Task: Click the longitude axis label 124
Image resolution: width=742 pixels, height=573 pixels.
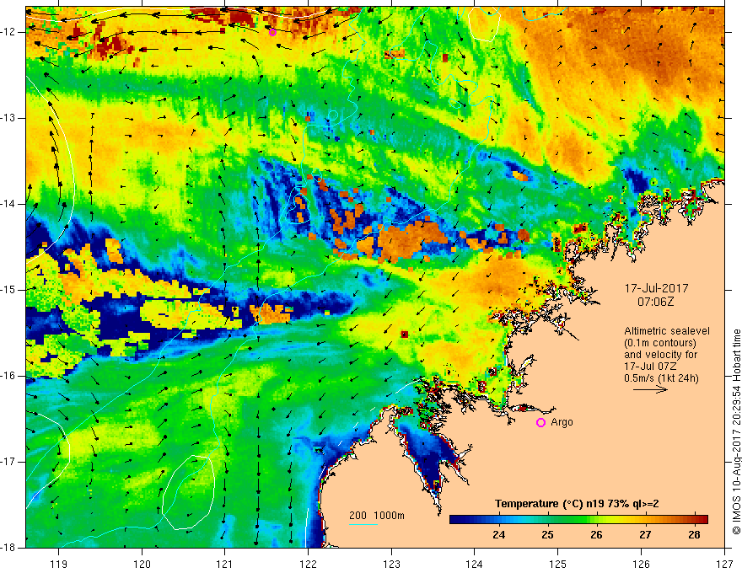Action: tap(475, 564)
